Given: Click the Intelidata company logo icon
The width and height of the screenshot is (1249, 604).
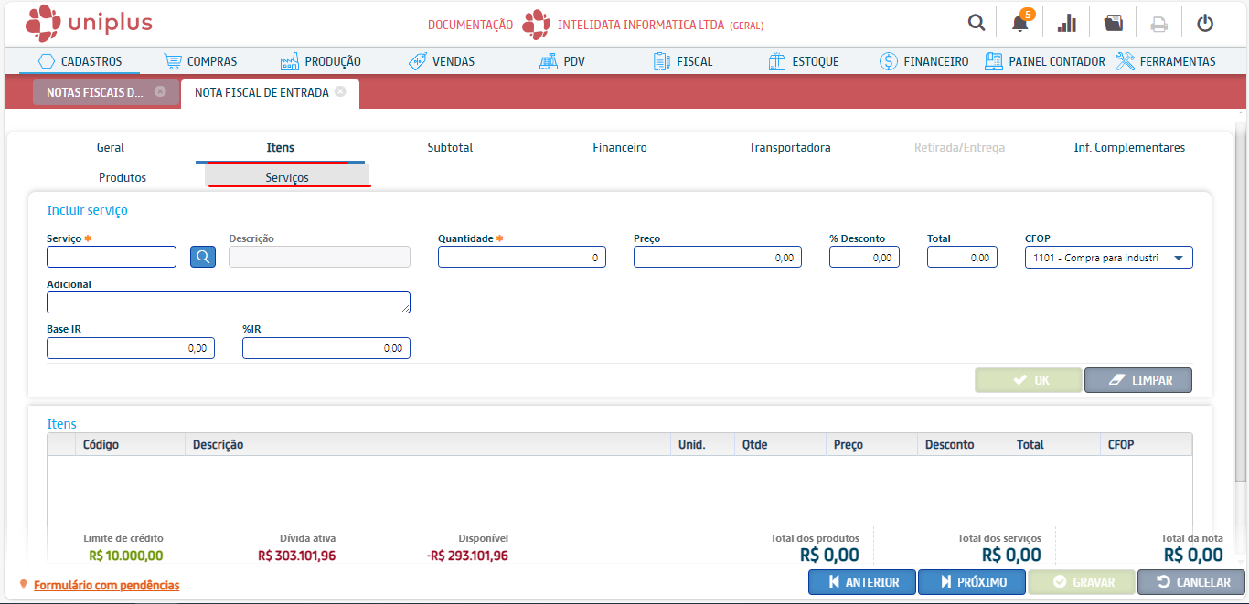Looking at the screenshot, I should tap(536, 25).
